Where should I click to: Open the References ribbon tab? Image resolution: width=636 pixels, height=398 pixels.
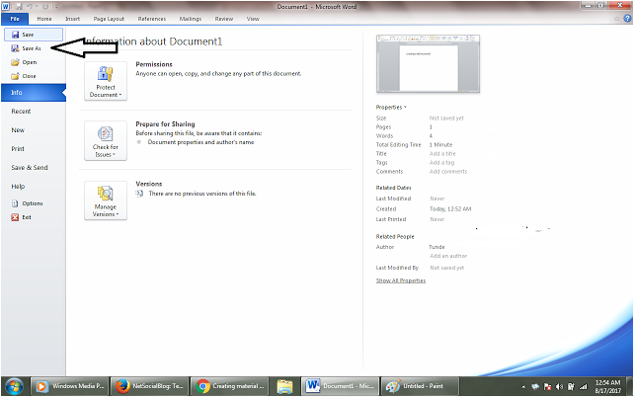(152, 19)
